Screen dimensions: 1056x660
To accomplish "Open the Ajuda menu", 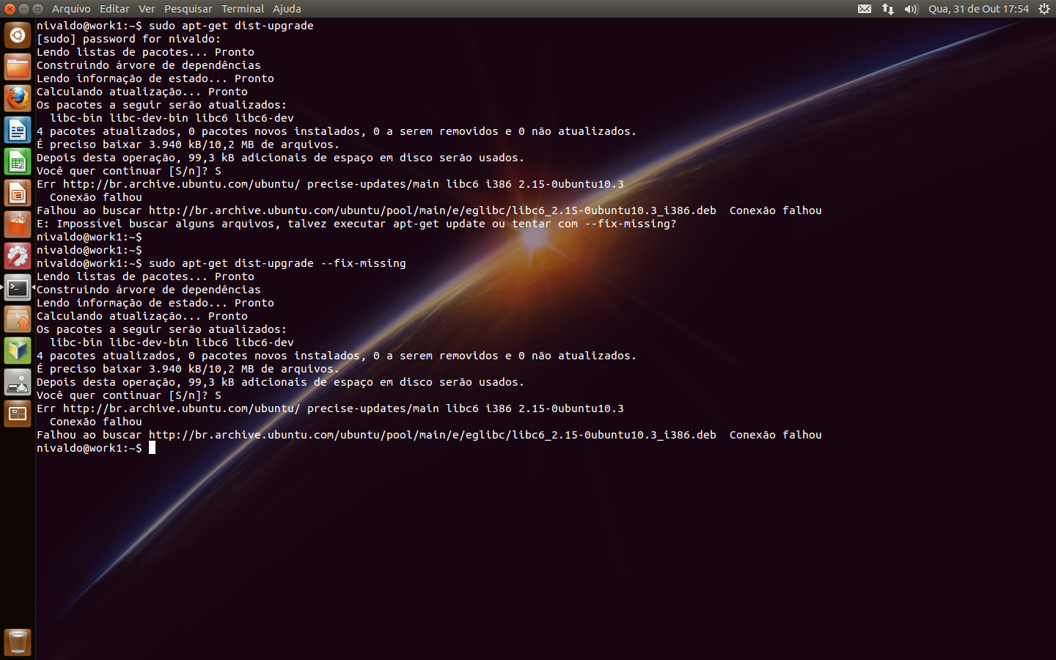I will coord(287,9).
